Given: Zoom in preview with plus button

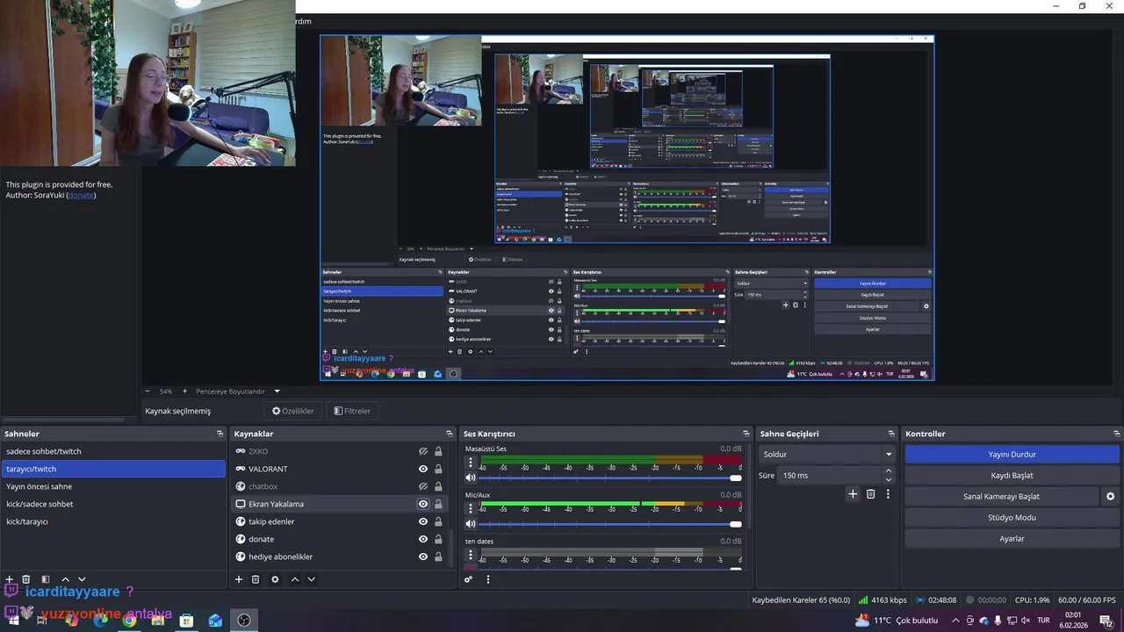Looking at the screenshot, I should click(184, 391).
